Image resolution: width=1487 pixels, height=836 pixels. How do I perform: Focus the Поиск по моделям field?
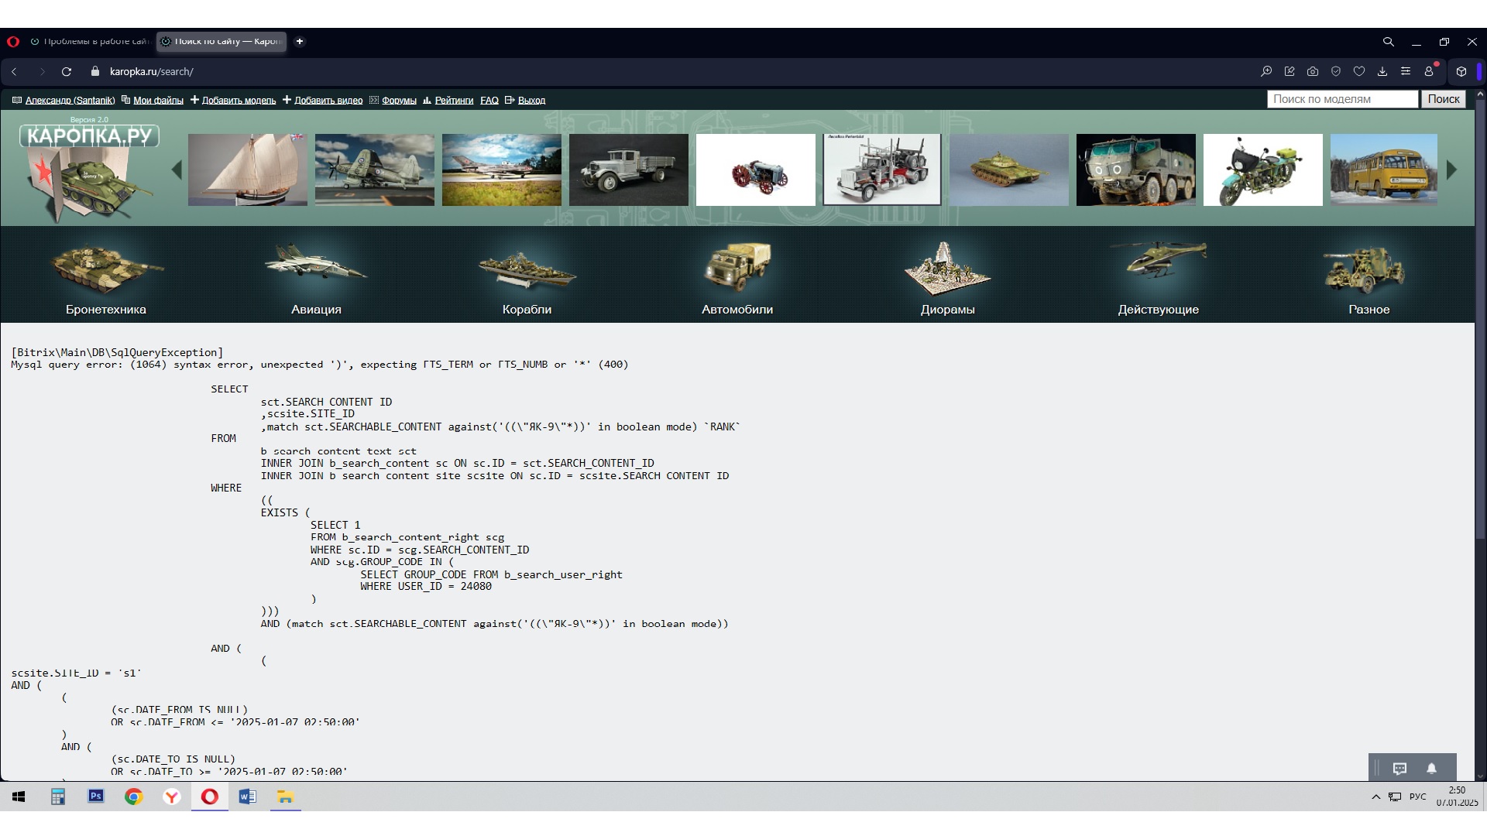pos(1342,99)
